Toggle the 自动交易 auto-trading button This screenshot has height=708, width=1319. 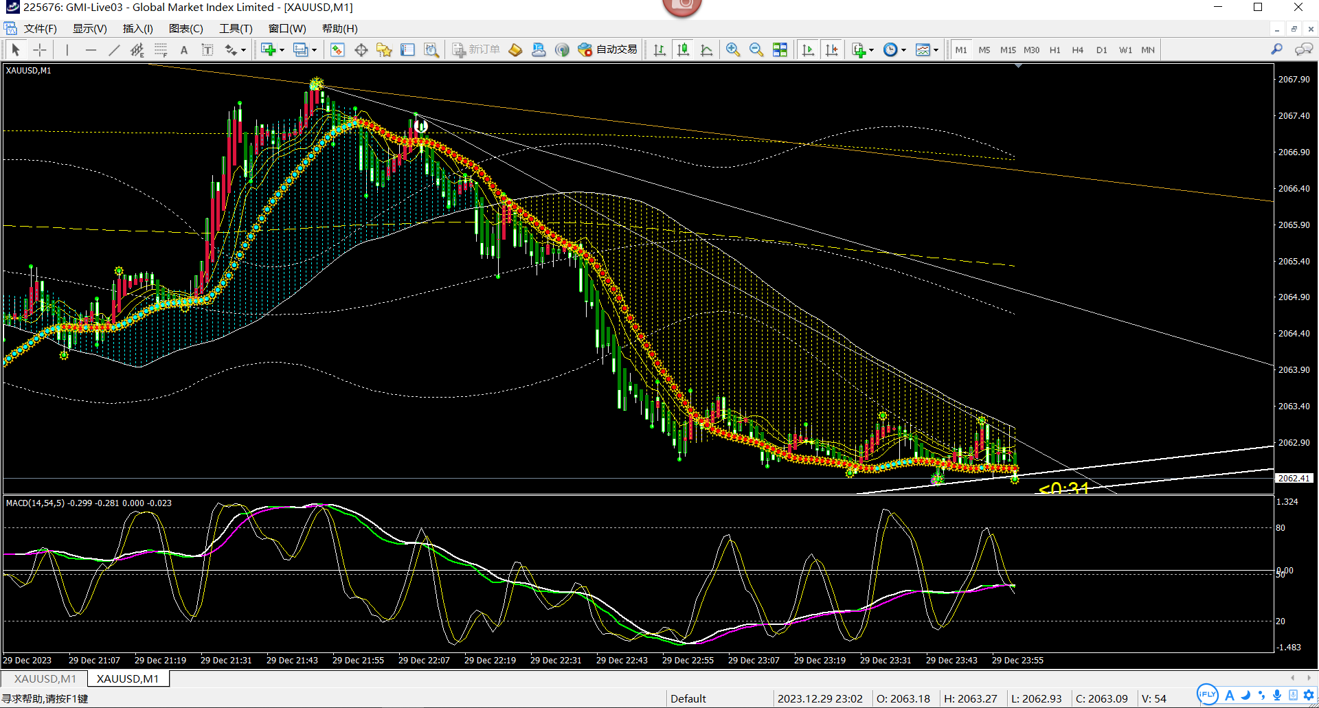point(608,50)
